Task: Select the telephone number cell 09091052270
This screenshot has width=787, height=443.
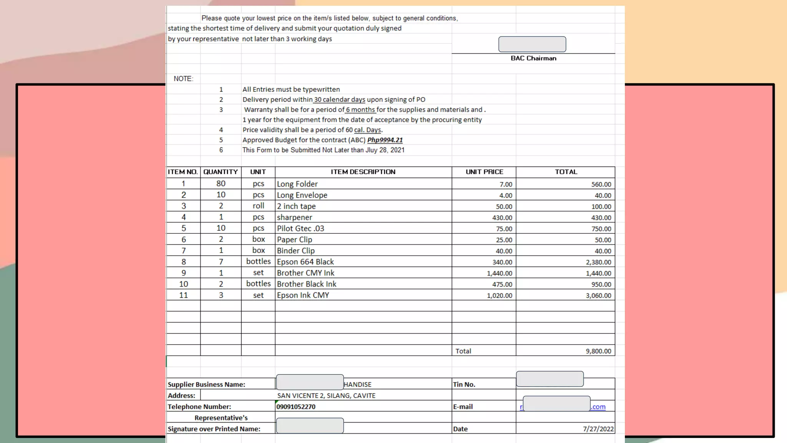Action: (x=296, y=406)
